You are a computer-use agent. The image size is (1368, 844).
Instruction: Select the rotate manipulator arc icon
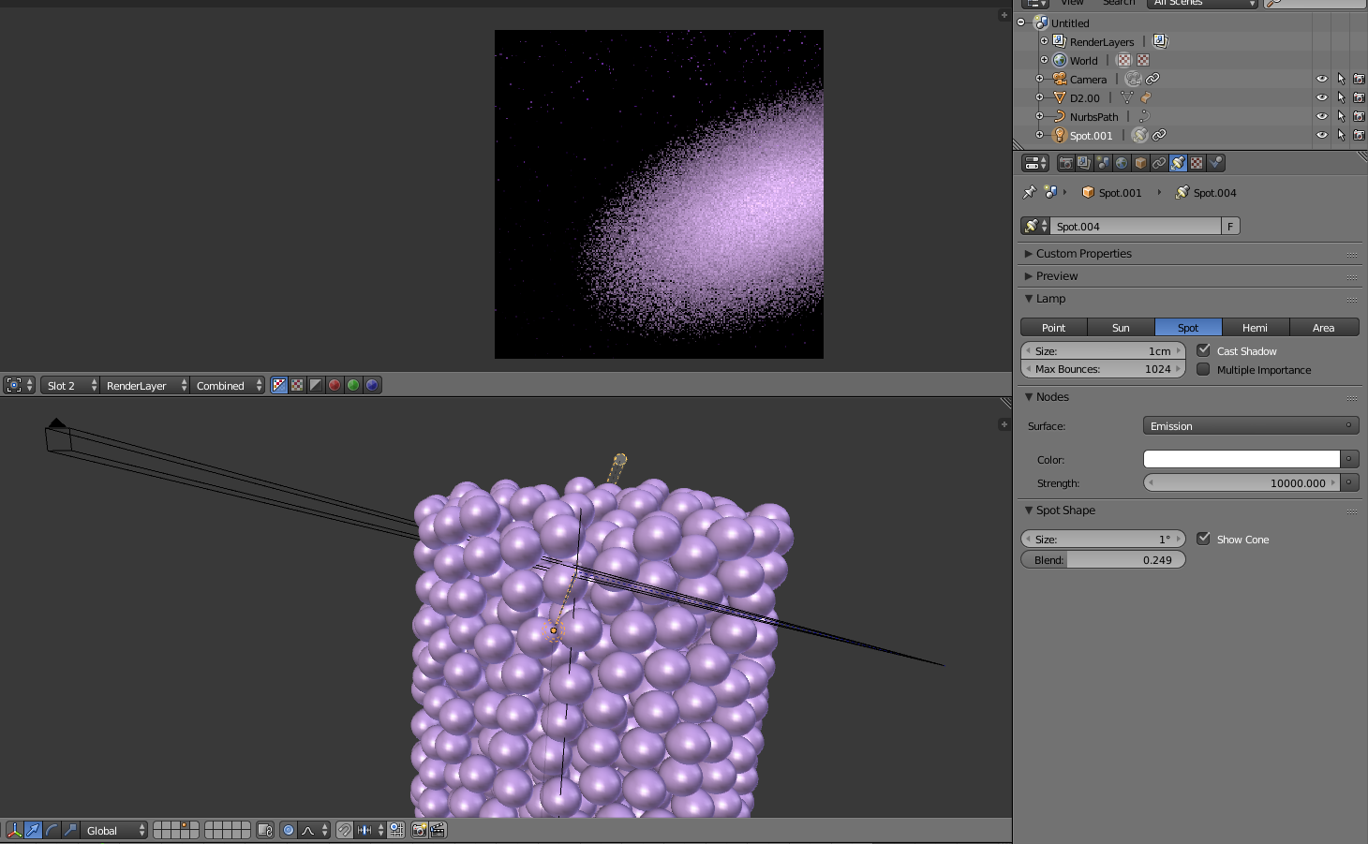tap(52, 830)
